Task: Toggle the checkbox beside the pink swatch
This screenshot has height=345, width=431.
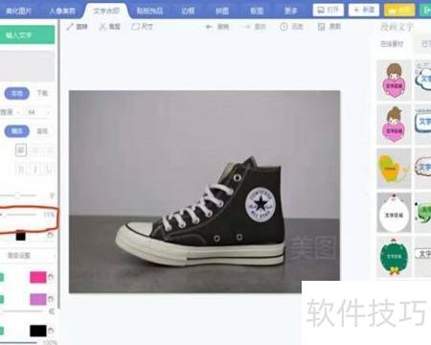Action: 1,277
